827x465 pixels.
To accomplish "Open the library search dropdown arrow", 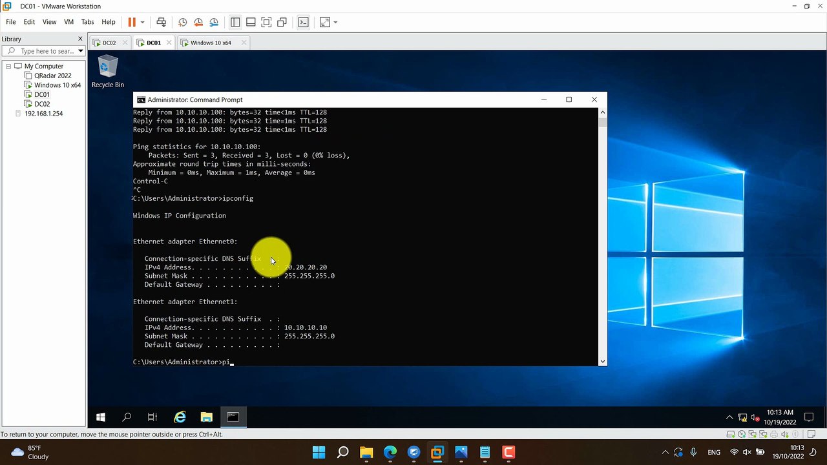I will click(81, 51).
